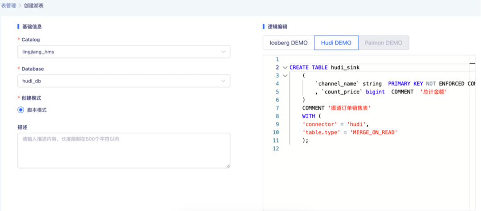Screen dimensions: 481x211
Task: Click the 逻辑编辑 section heading
Action: [x=277, y=27]
